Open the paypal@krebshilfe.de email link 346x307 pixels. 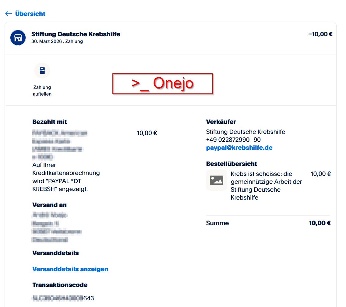(x=239, y=148)
